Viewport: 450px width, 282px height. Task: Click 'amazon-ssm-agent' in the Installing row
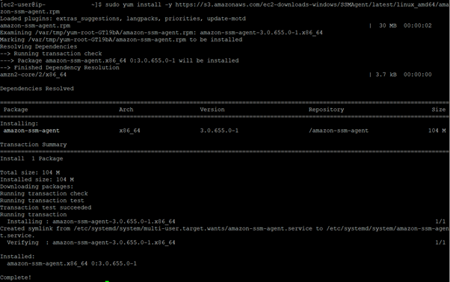(x=31, y=131)
